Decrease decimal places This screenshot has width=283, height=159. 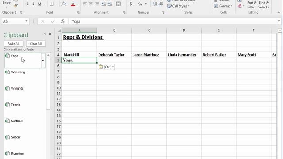coord(161,4)
